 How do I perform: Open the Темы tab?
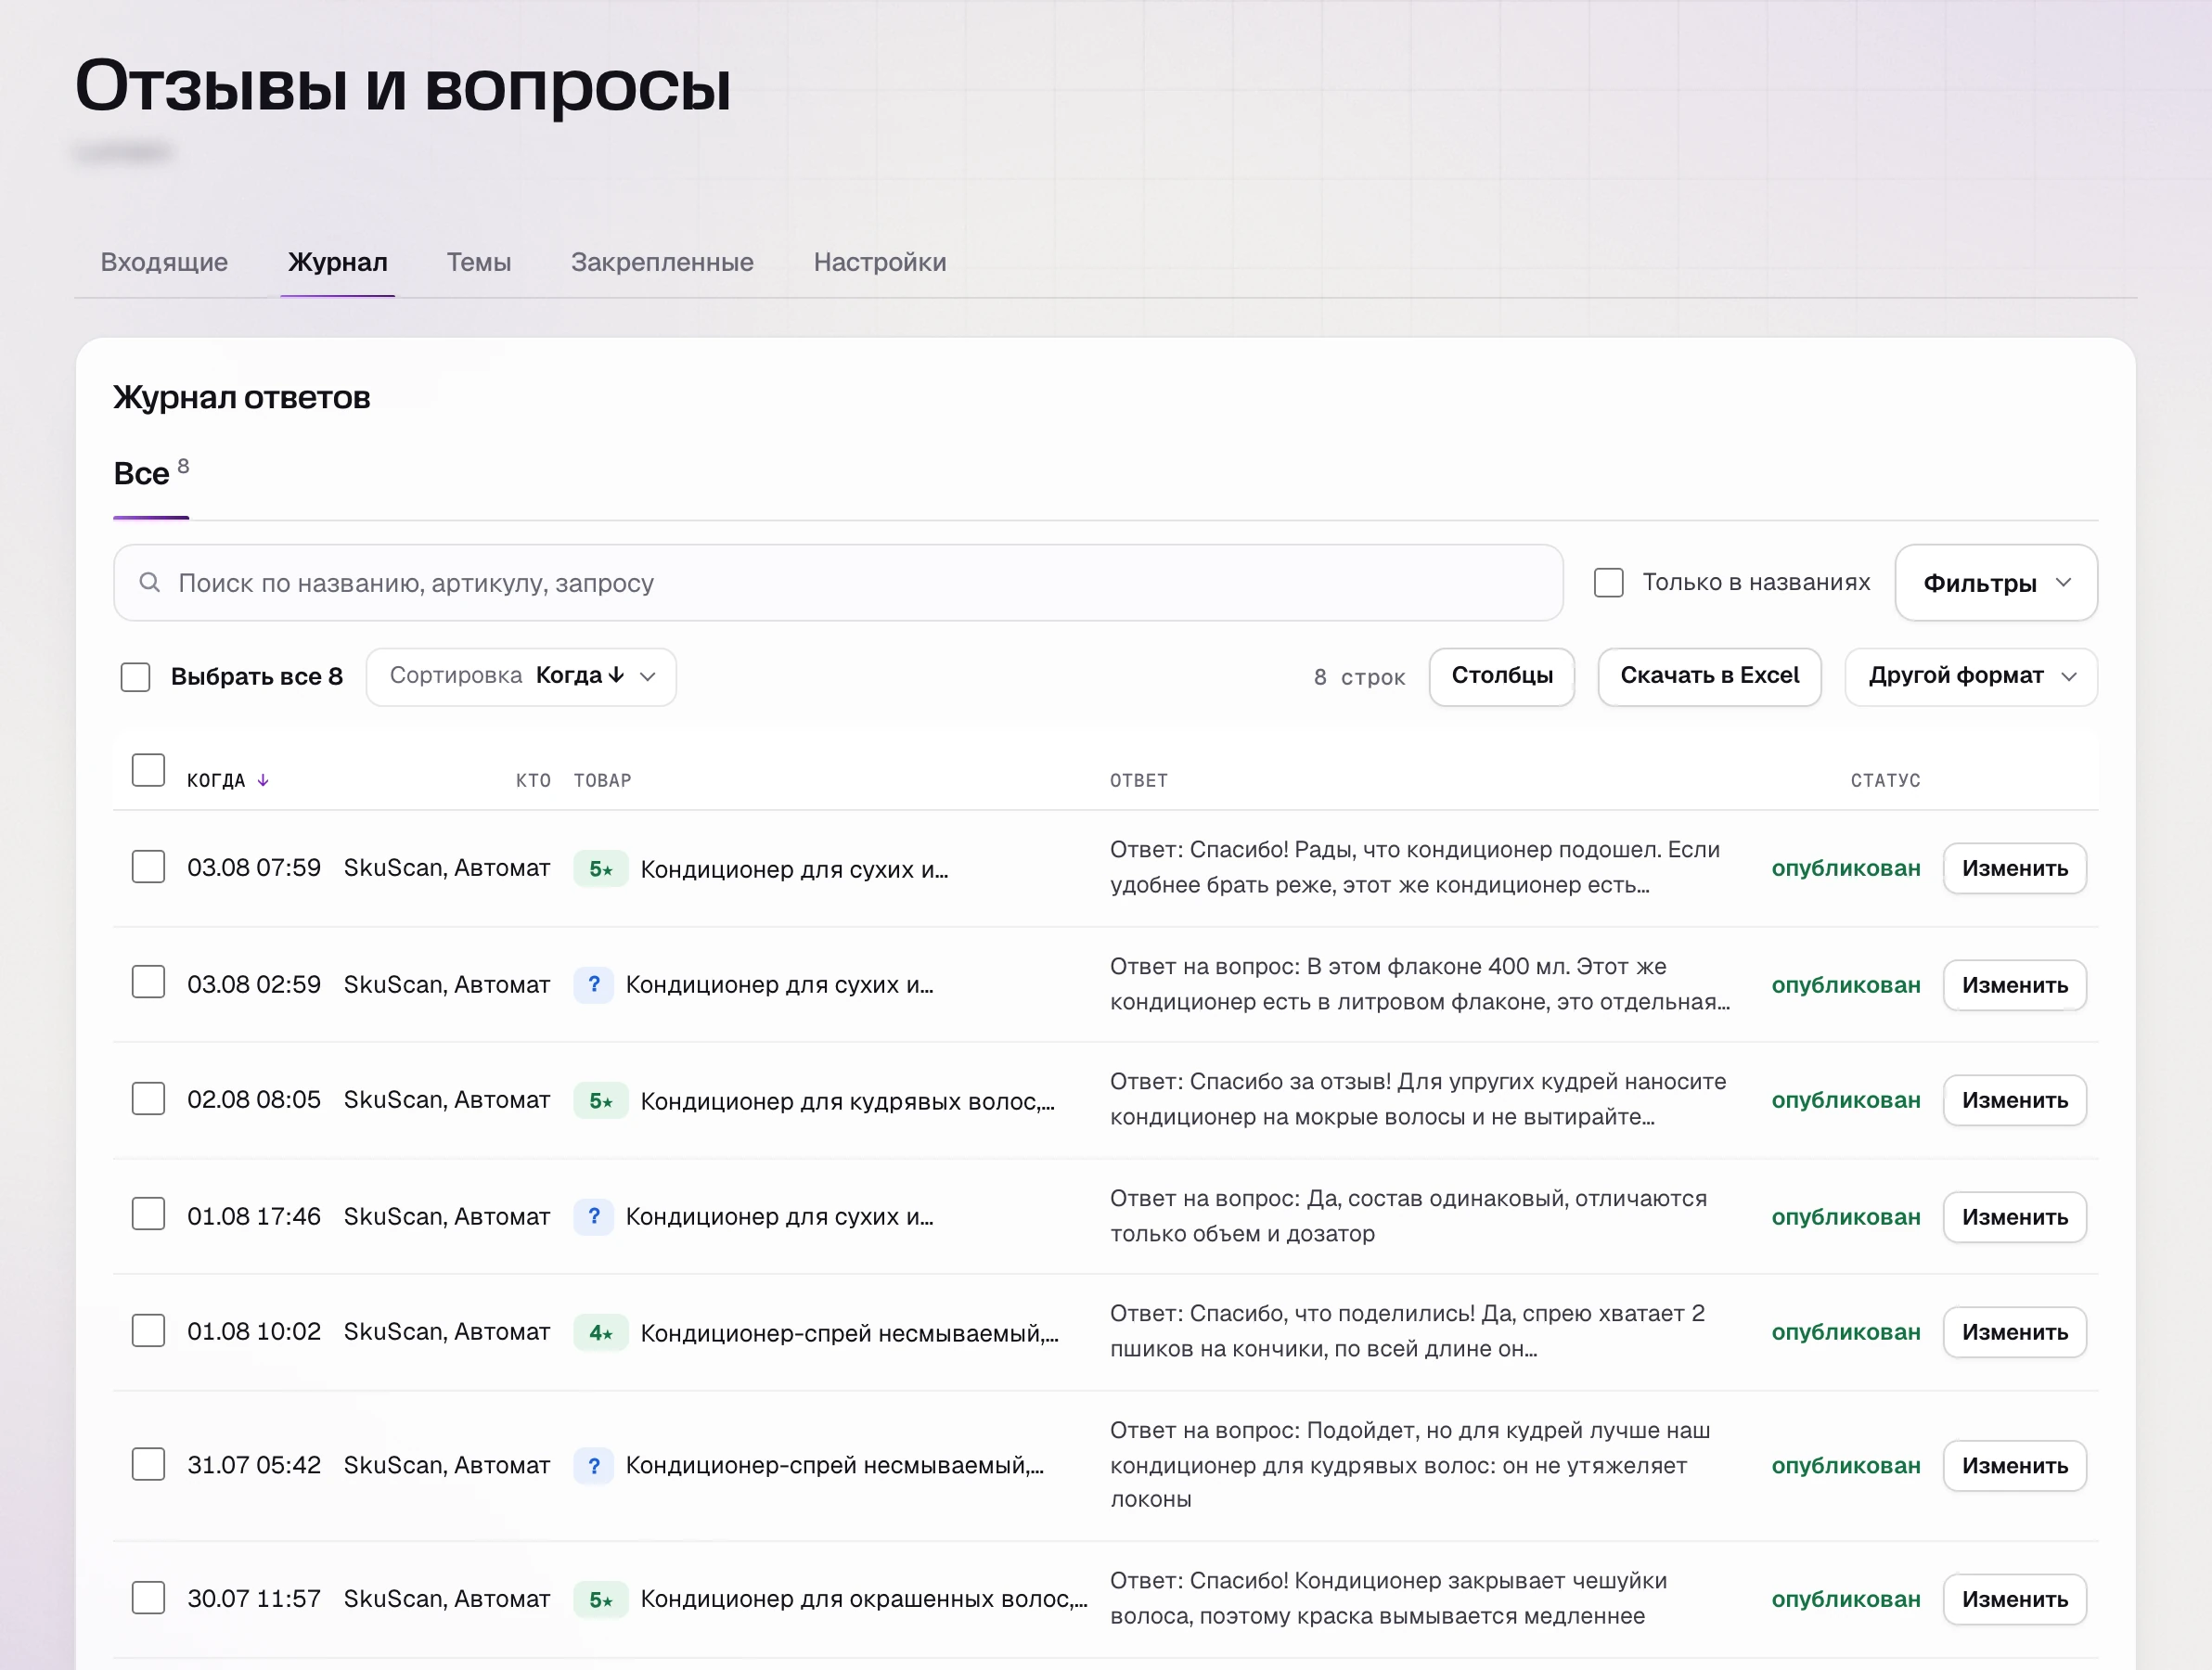click(478, 262)
